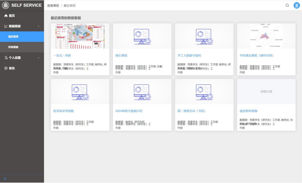Click the 加载失败 placeholder of 奋进群体画像
The width and height of the screenshot is (302, 183).
point(266,92)
